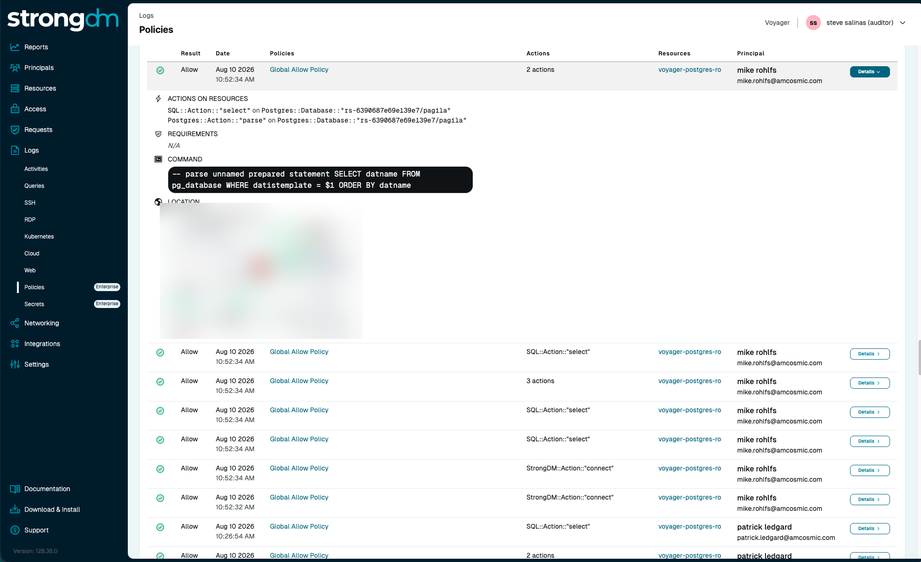921x562 pixels.
Task: Expand details for the patrick ledgard select row
Action: click(870, 529)
